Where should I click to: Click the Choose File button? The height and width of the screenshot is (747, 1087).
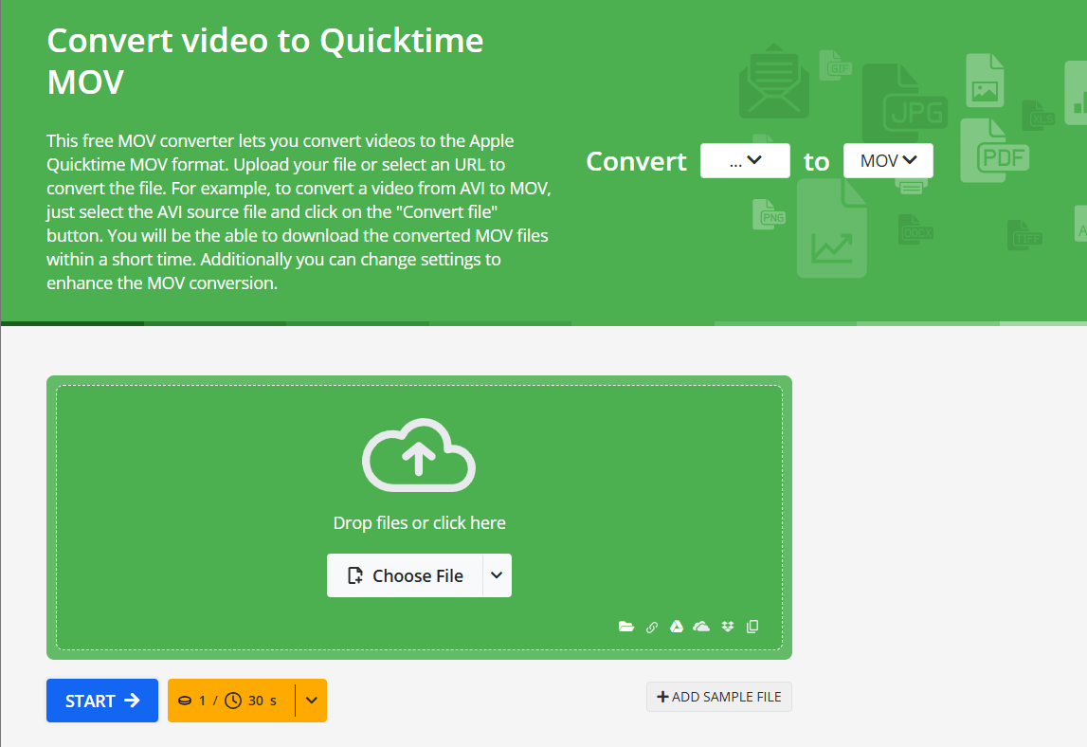[406, 575]
